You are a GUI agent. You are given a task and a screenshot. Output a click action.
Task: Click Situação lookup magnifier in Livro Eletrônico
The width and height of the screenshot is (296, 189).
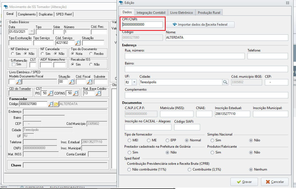pyautogui.click(x=72, y=82)
